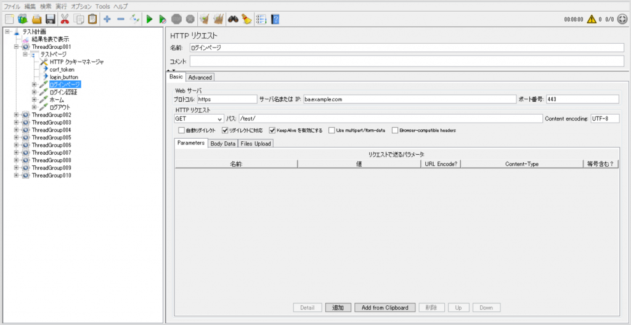Expand the ThreadGroup010 node
The width and height of the screenshot is (631, 325).
[17, 175]
